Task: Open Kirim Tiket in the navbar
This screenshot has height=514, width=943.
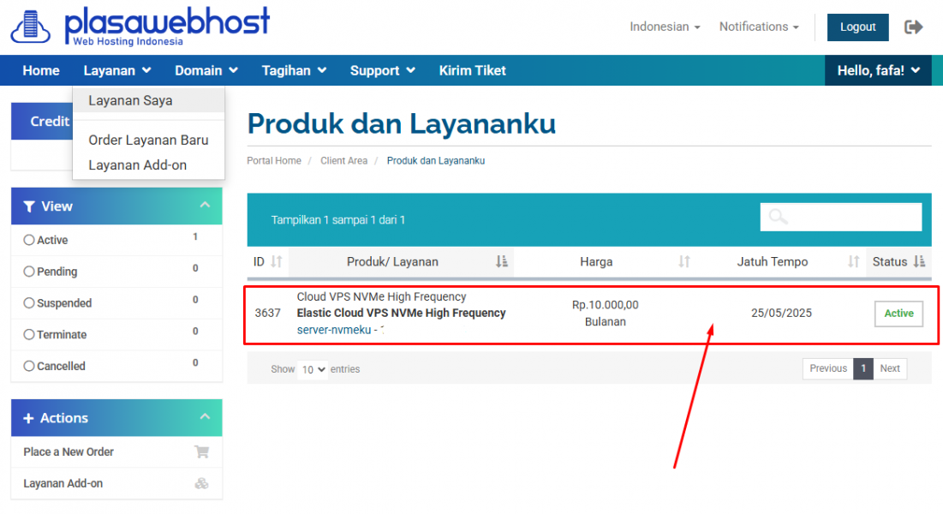Action: pyautogui.click(x=472, y=70)
